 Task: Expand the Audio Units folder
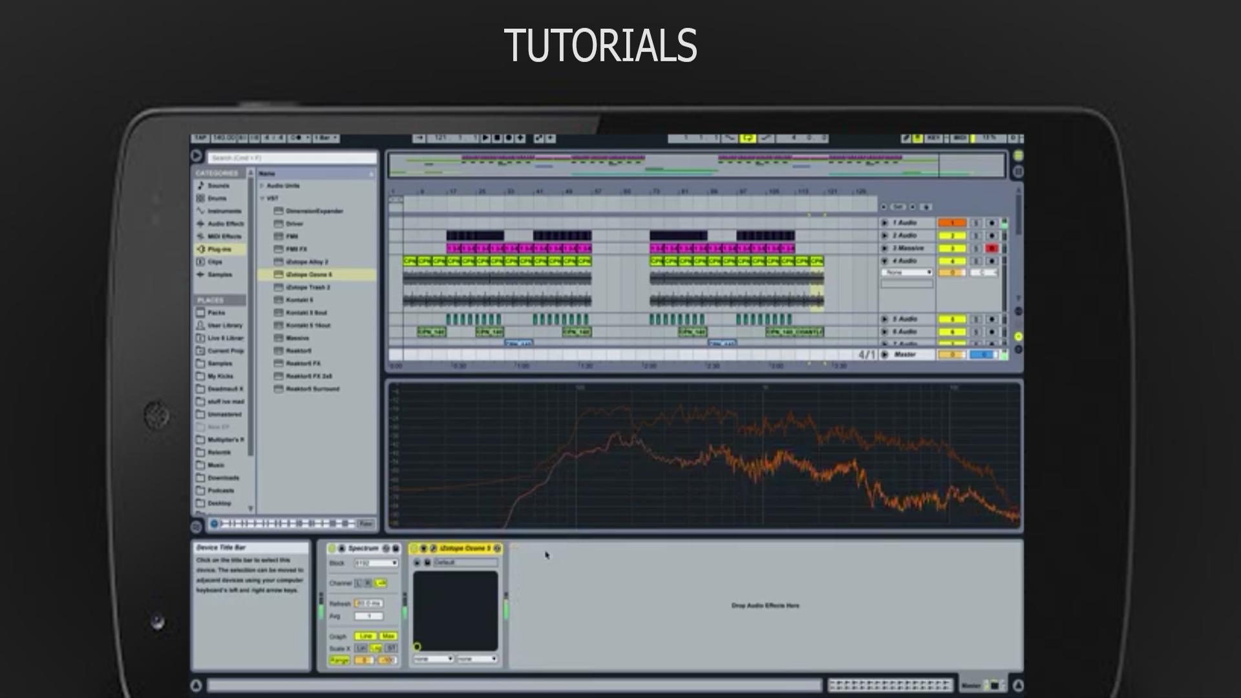pos(262,185)
